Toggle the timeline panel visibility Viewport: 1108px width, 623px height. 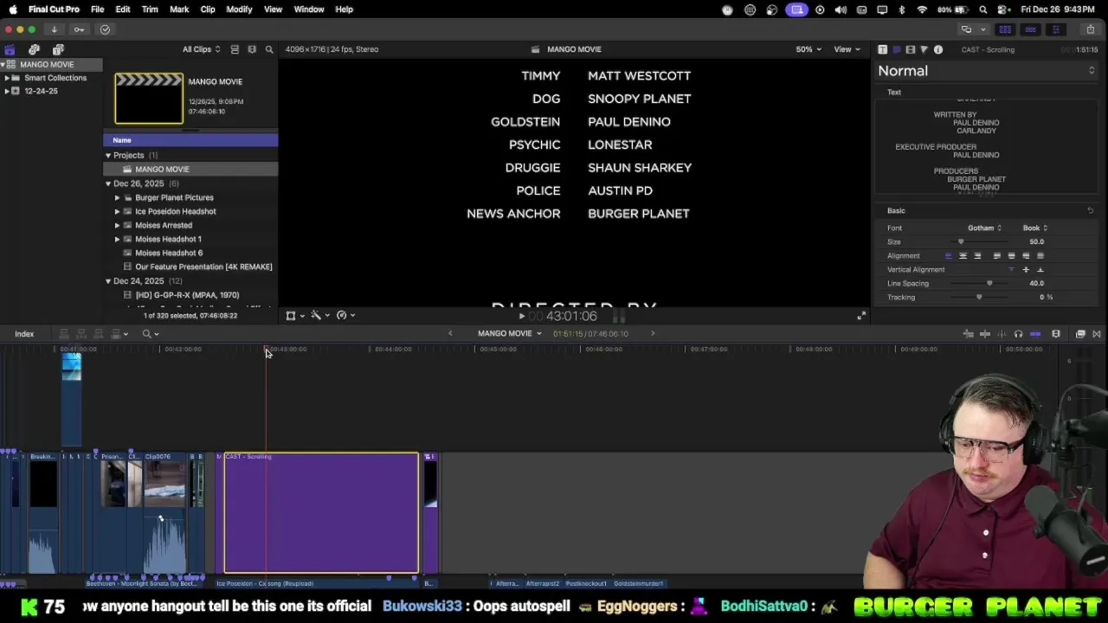coord(1030,29)
